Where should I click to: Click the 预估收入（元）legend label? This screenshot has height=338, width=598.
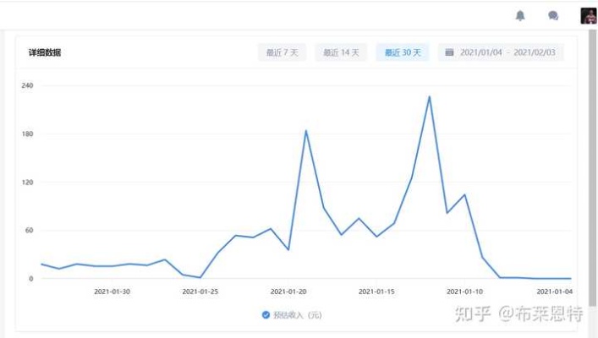pyautogui.click(x=298, y=315)
